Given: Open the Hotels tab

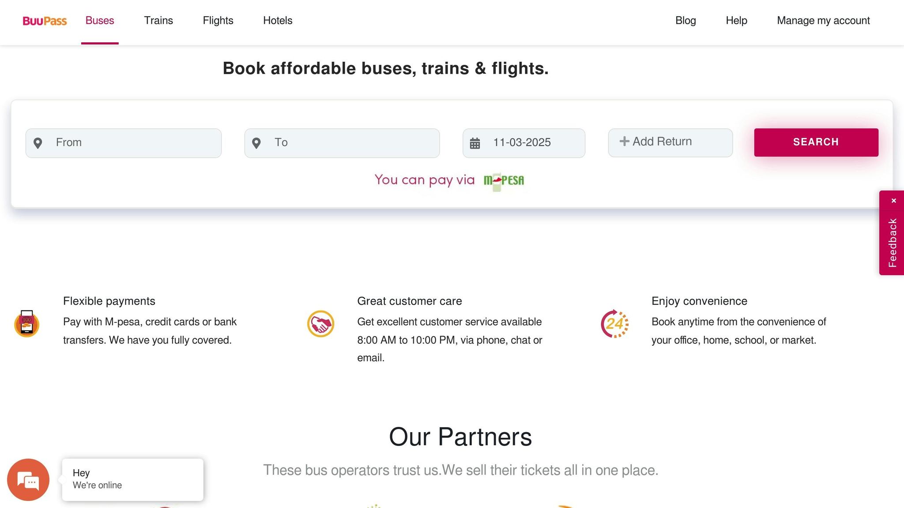Looking at the screenshot, I should click(x=278, y=21).
